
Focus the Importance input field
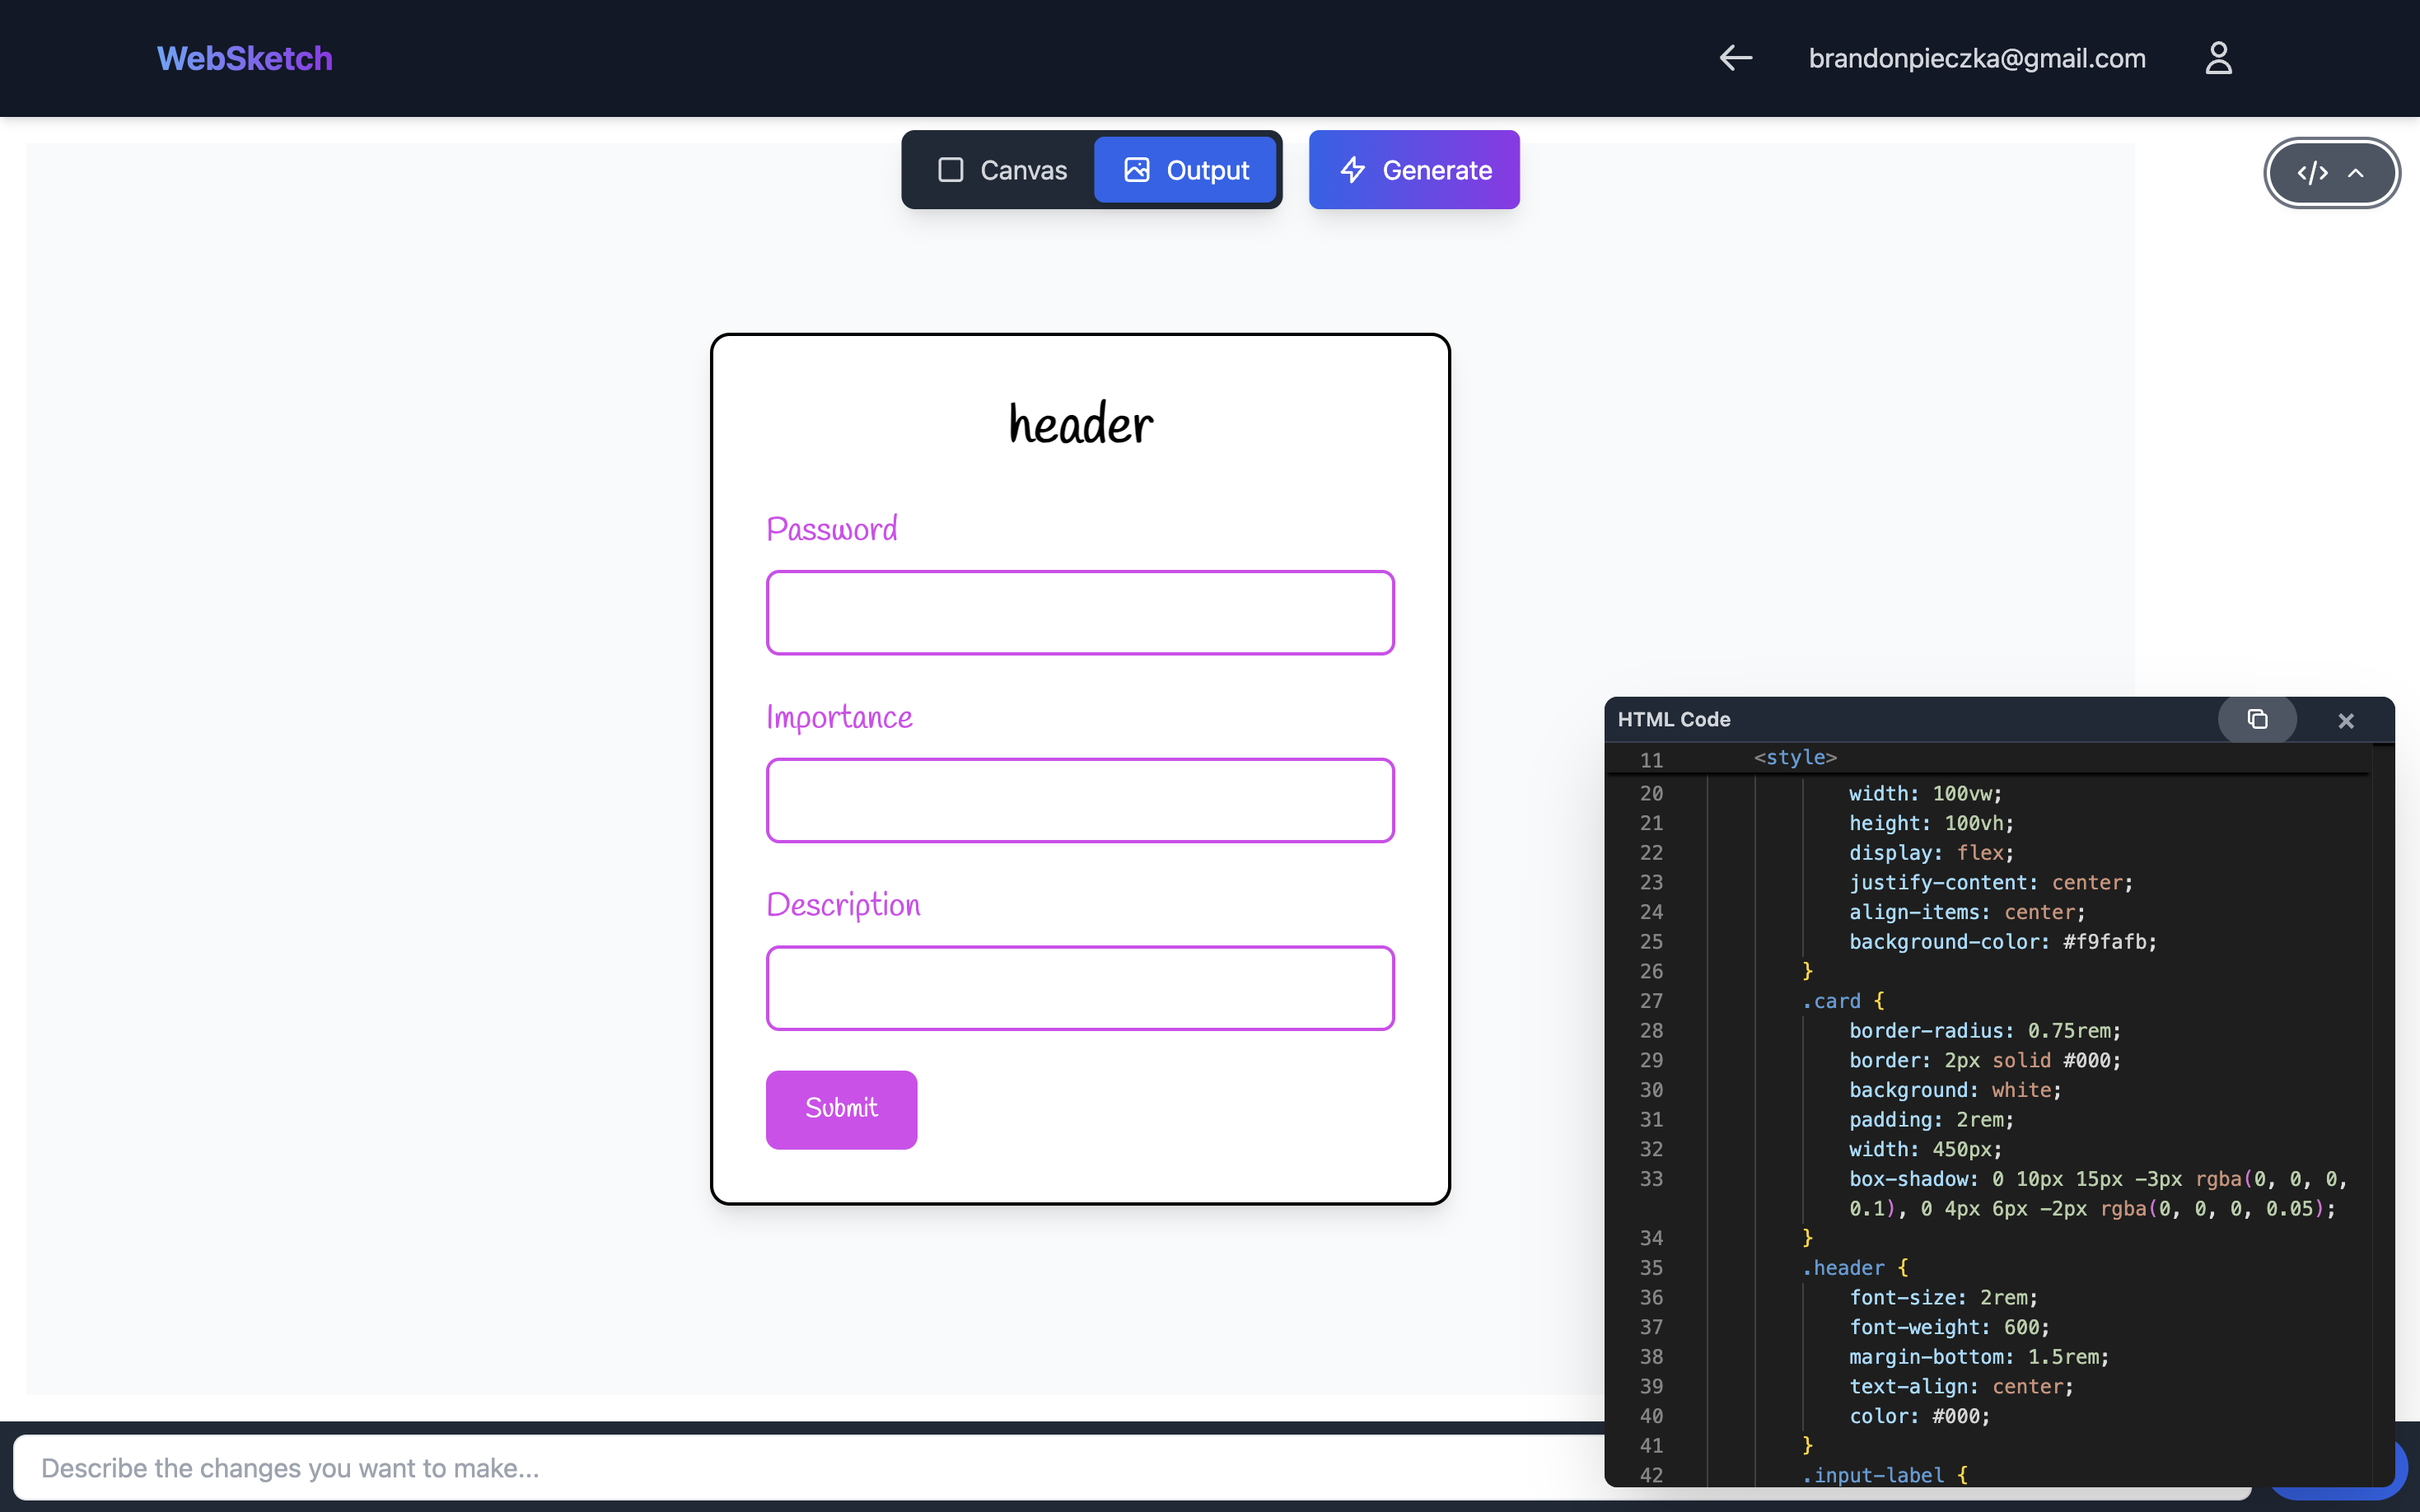pos(1080,800)
